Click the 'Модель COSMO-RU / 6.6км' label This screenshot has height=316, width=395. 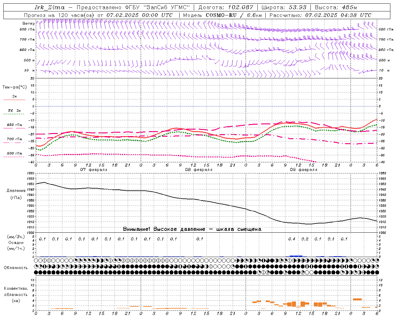click(x=222, y=15)
